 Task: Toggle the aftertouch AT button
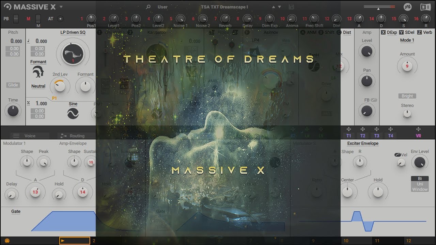(x=61, y=19)
